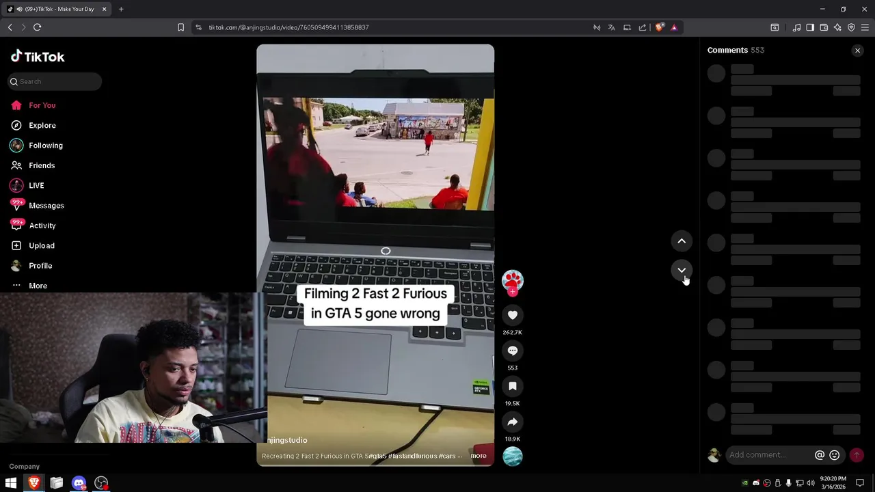Open the spinning sound disc for this video

513,456
